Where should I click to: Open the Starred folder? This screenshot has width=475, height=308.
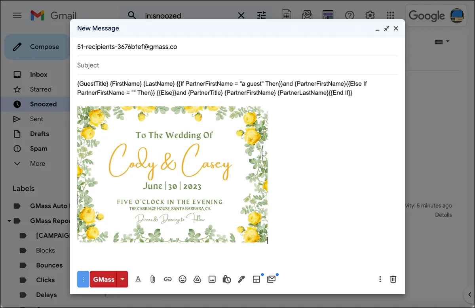click(x=41, y=89)
